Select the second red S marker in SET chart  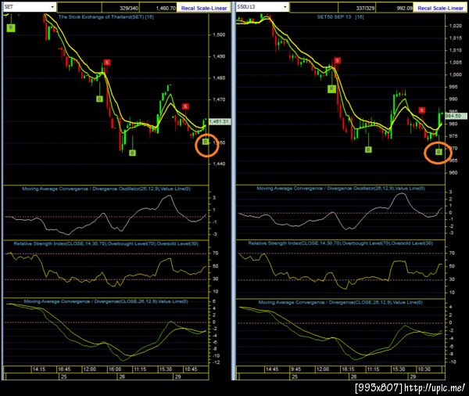point(185,106)
